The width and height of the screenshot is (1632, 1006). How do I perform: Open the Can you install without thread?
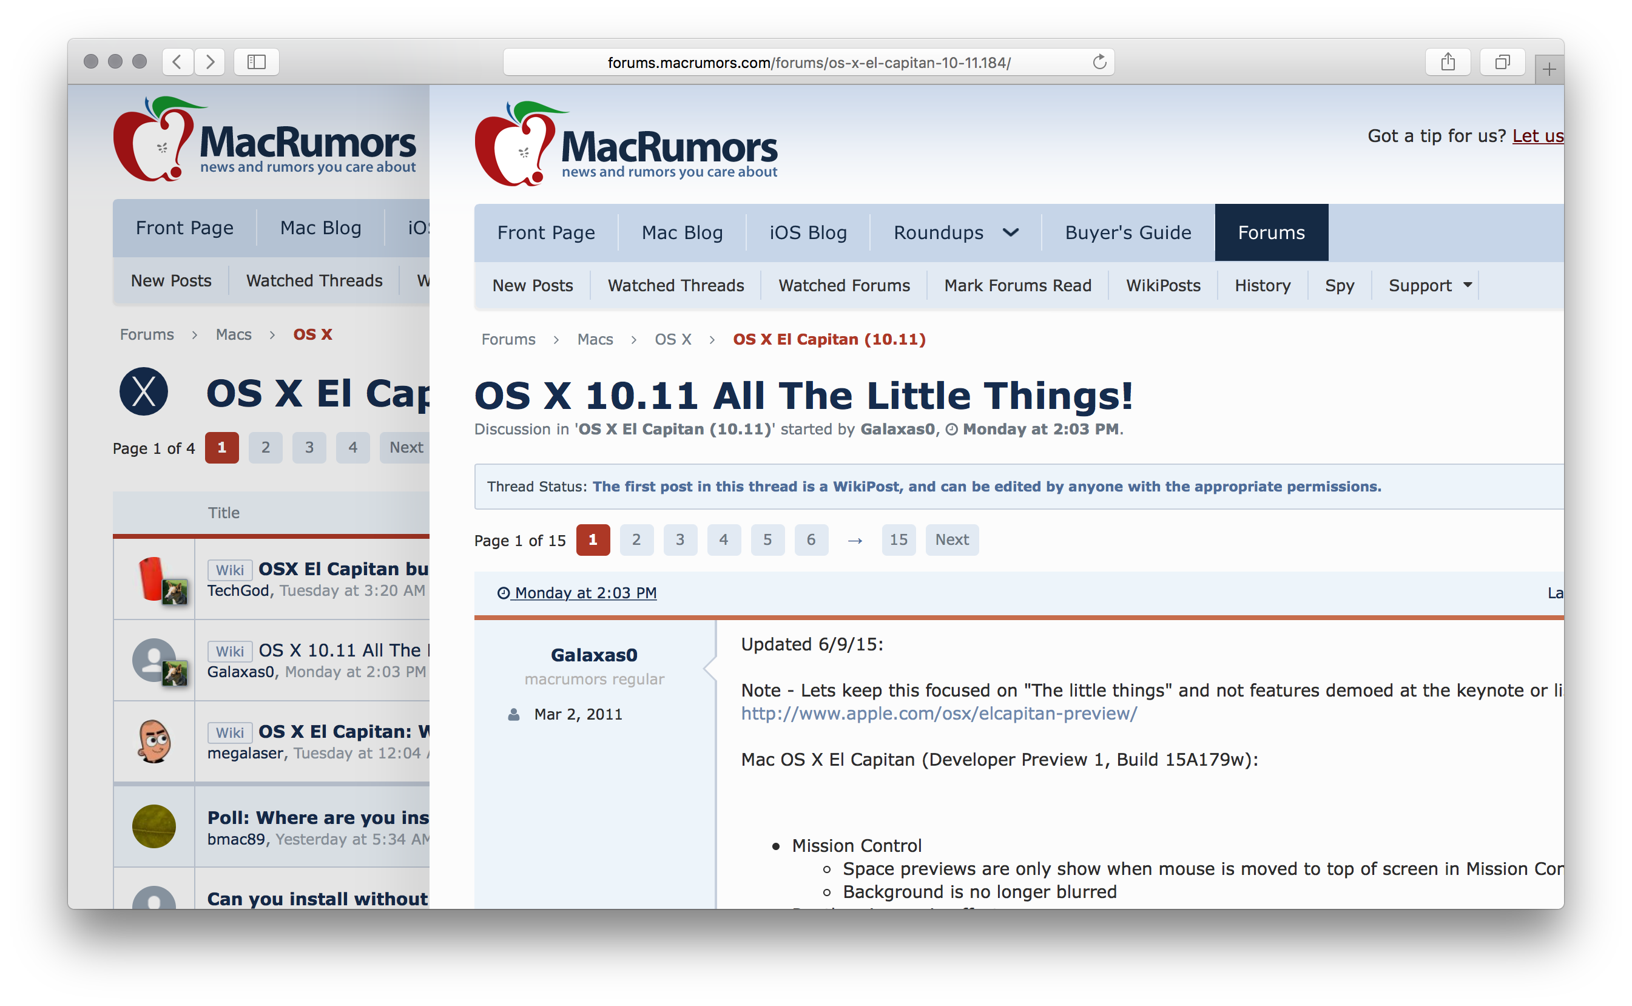tap(317, 899)
